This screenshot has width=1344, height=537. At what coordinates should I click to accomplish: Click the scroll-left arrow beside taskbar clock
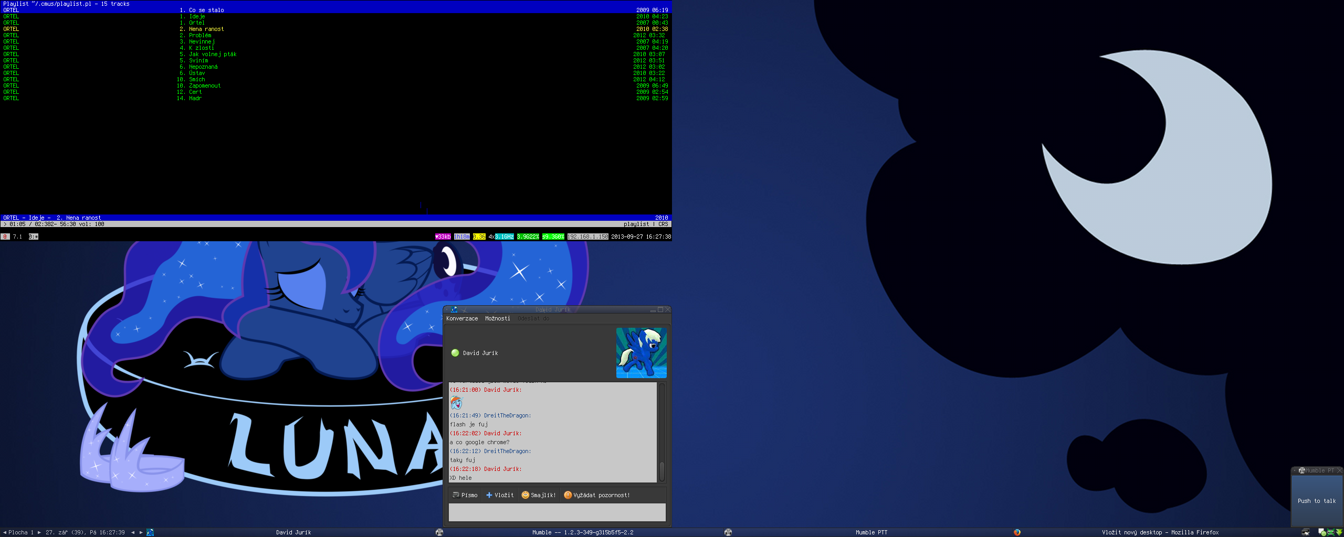coord(133,532)
